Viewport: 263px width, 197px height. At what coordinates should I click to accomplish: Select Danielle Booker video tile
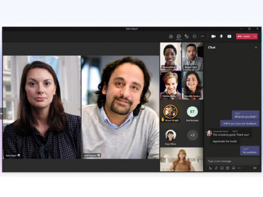192,85
